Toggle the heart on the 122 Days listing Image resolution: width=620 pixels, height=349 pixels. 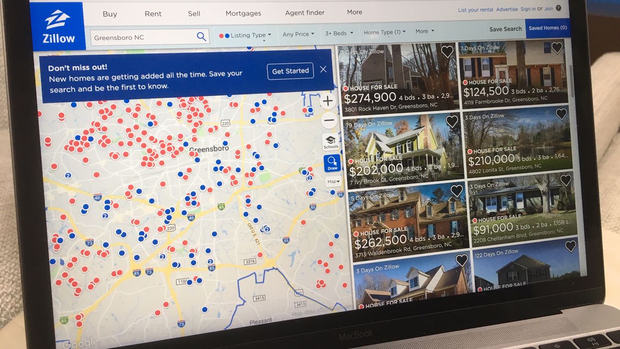click(570, 246)
